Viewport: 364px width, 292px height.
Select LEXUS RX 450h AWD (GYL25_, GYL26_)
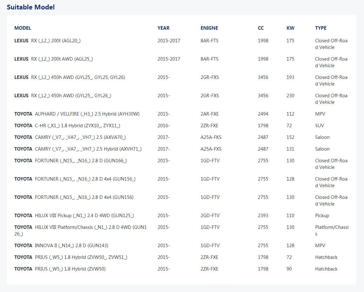(63, 96)
